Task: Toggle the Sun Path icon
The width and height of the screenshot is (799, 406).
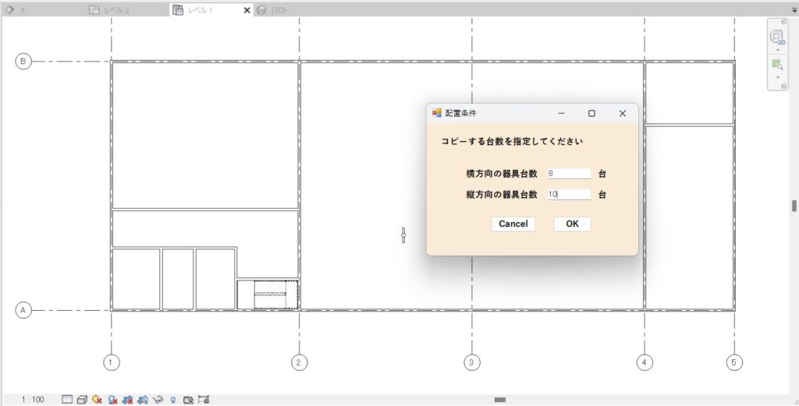Action: click(98, 399)
